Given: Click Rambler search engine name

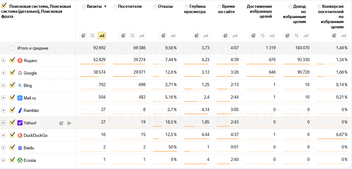Looking at the screenshot, I should coord(31,110).
